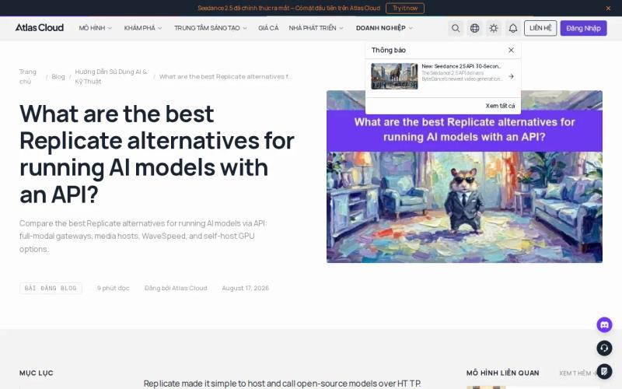The height and width of the screenshot is (389, 622).
Task: Expand the DOANH NGHIỆP menu
Action: point(384,28)
